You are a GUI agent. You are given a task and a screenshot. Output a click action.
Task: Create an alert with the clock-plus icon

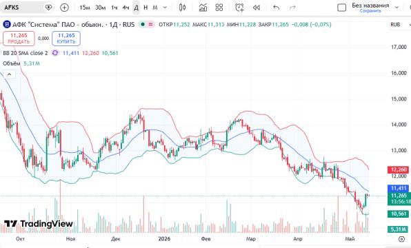[239, 8]
